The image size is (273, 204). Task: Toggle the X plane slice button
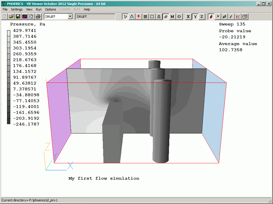click(x=188, y=17)
